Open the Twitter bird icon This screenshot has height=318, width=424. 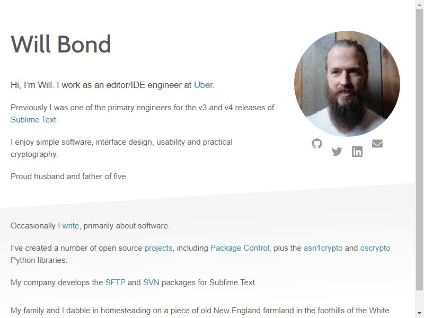click(x=337, y=152)
